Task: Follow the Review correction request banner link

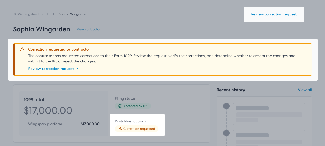Action: coord(53,69)
